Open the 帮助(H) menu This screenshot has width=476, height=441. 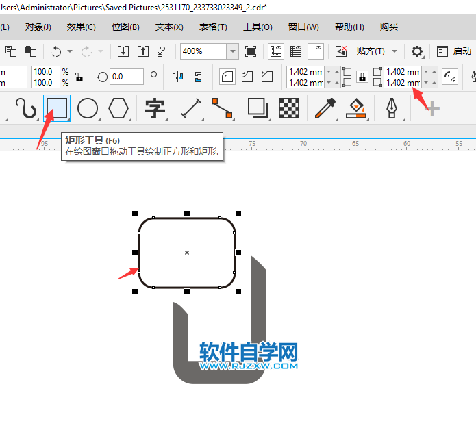click(x=349, y=27)
